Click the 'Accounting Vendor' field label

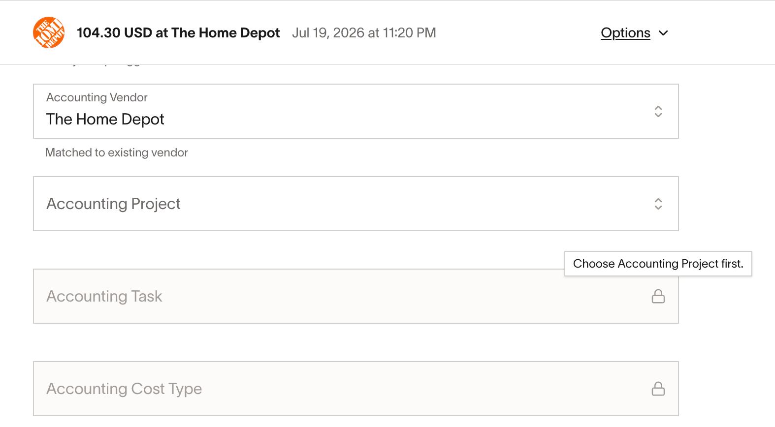pos(97,97)
